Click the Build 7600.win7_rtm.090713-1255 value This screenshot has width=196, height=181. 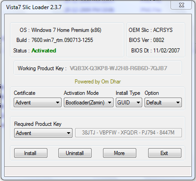[x=62, y=40]
